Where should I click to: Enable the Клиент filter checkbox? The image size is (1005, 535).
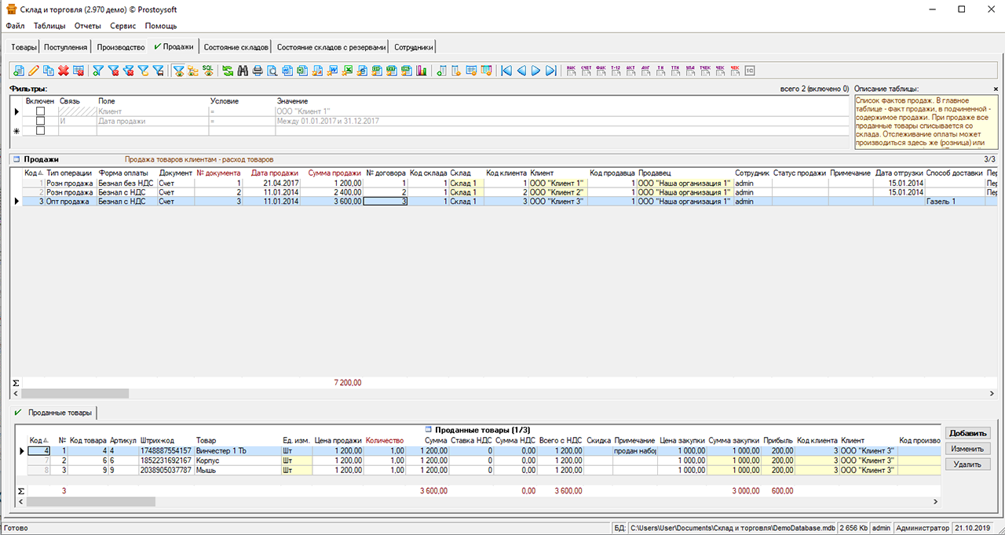[x=41, y=111]
